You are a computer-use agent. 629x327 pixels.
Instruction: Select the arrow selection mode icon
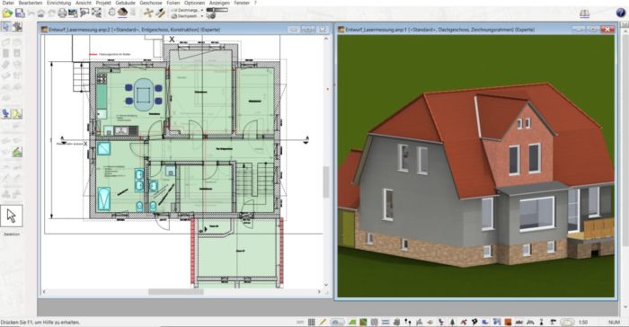coord(6,27)
